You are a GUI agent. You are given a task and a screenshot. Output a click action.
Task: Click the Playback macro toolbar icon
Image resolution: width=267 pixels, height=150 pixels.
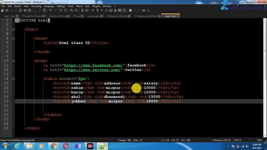pos(139,10)
